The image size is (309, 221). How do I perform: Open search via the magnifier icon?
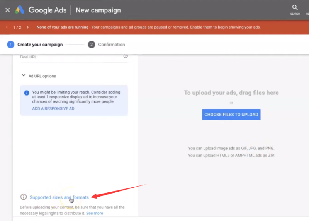point(295,9)
